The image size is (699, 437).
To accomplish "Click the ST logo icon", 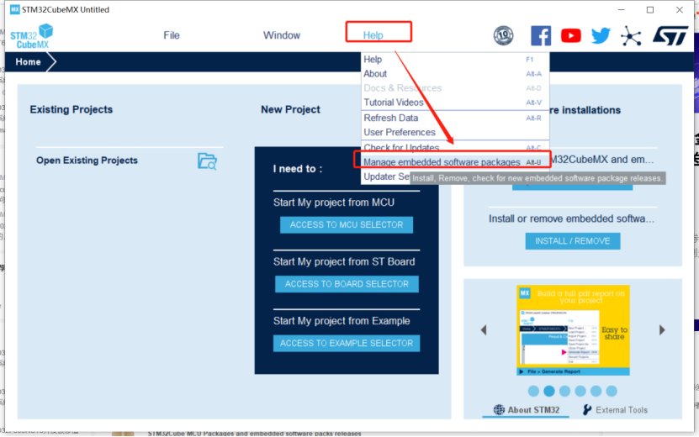I will coord(670,35).
